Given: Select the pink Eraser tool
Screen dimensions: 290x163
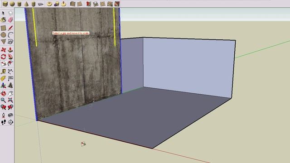Looking at the screenshot, I should (x=10, y=20).
